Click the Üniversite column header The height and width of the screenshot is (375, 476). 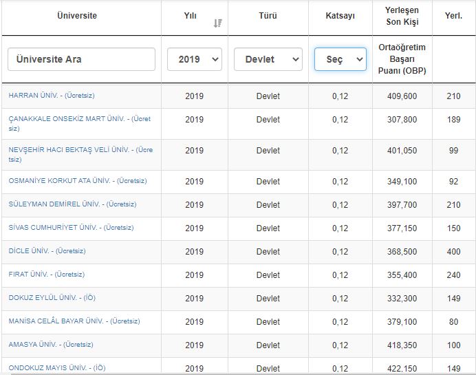point(77,16)
